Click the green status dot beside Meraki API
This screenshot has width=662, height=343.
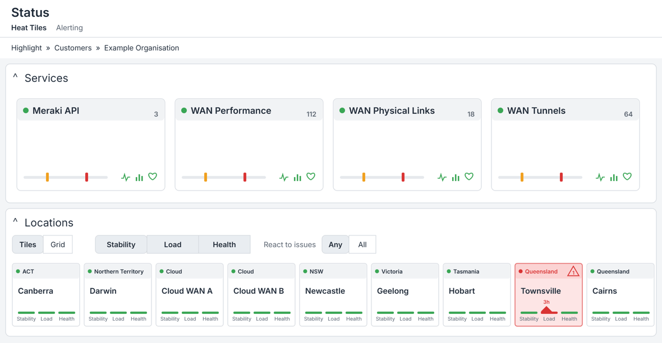[x=26, y=110]
